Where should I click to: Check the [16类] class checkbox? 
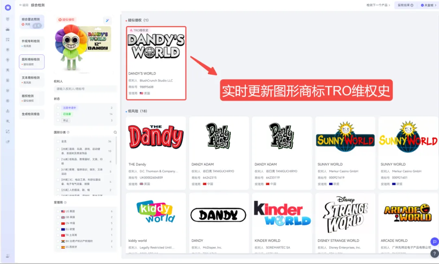pyautogui.click(x=58, y=159)
